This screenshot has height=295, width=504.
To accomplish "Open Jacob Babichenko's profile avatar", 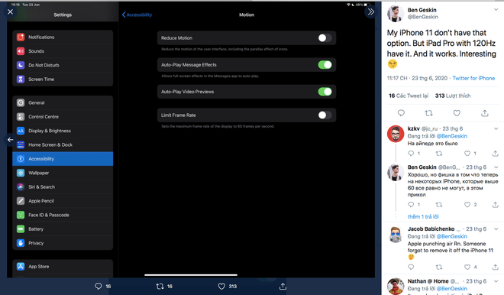I will point(396,234).
